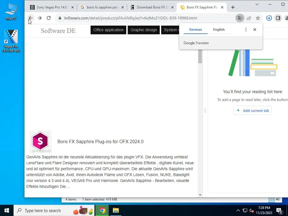Viewport: 288px width, 216px height.
Task: Click the page scrollbar down arrow
Action: point(200,195)
